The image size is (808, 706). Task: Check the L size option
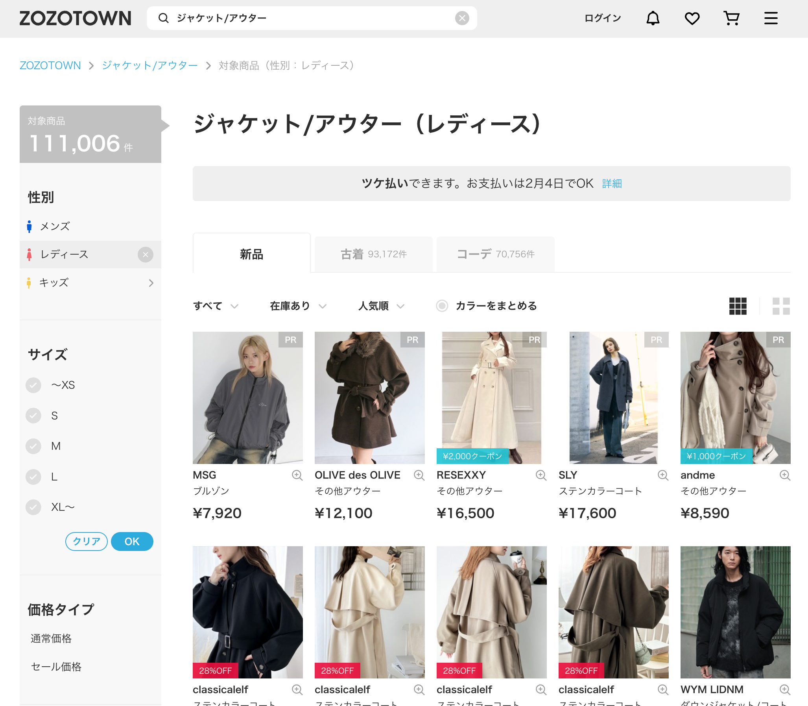coord(33,477)
